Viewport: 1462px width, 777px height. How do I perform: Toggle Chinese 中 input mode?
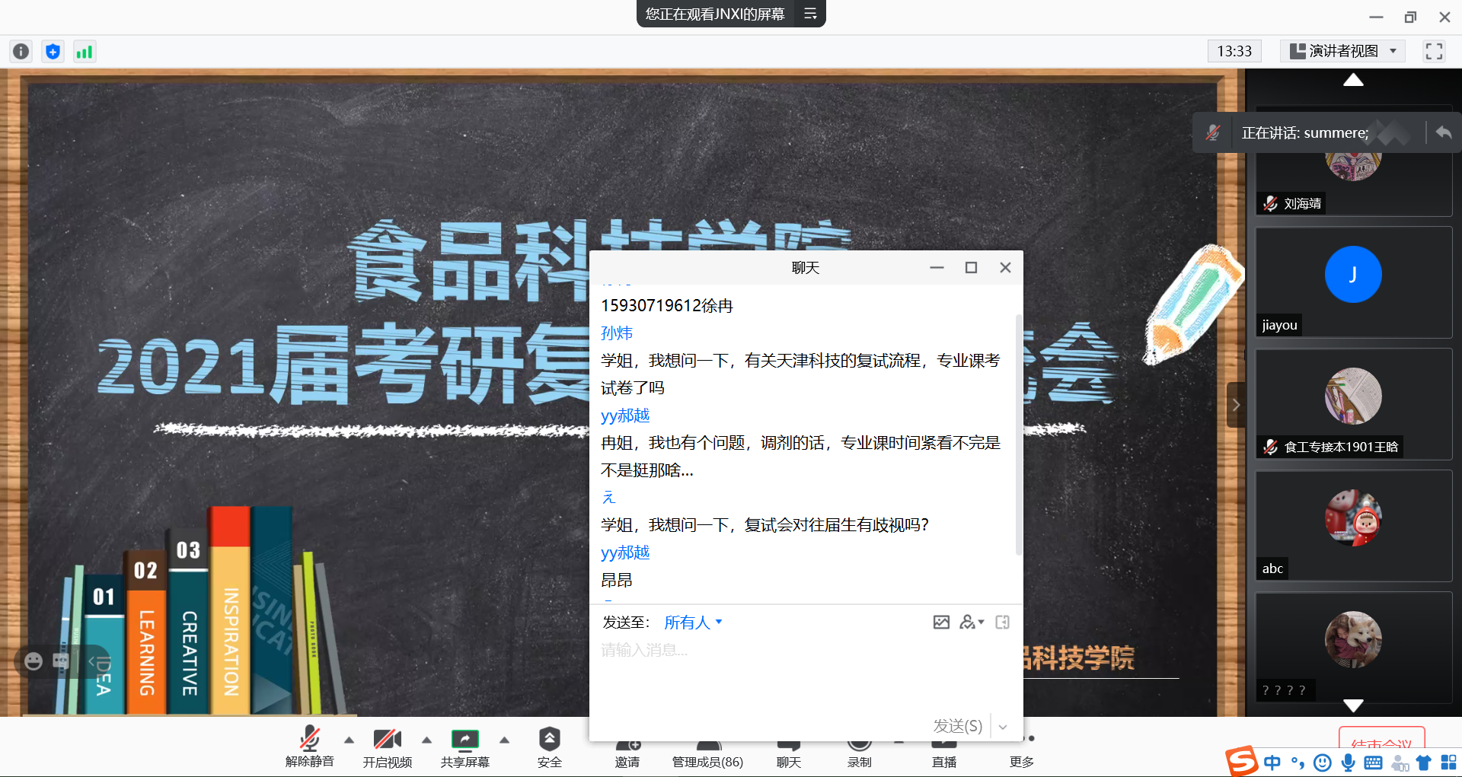1272,763
